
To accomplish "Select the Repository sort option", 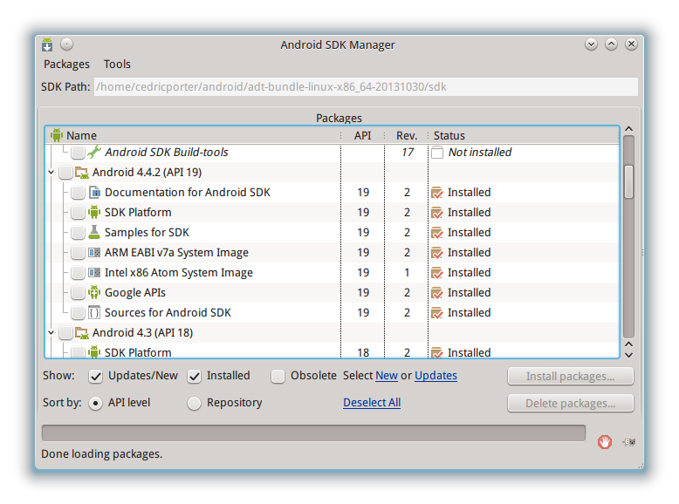I will 194,403.
